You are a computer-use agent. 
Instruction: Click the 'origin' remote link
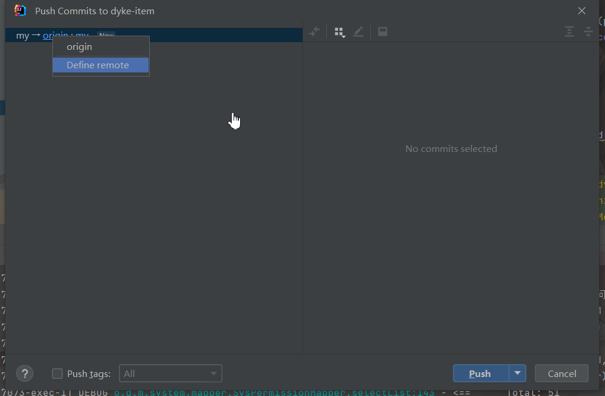tap(48, 36)
